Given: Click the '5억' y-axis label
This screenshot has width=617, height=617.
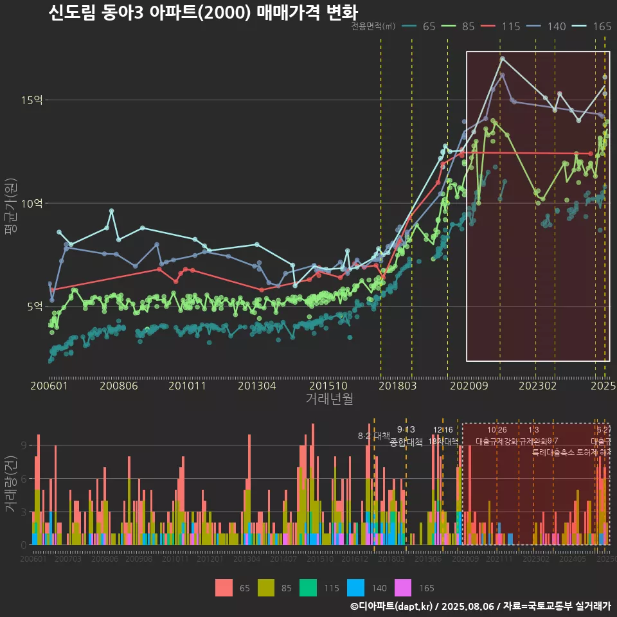Looking at the screenshot, I should point(35,307).
